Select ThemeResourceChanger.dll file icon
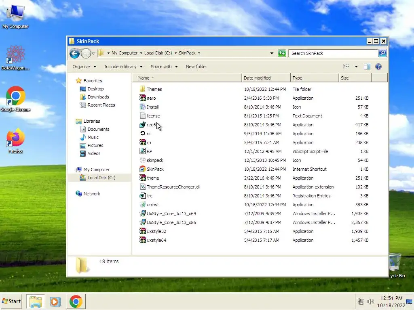The width and height of the screenshot is (414, 310). click(x=143, y=187)
